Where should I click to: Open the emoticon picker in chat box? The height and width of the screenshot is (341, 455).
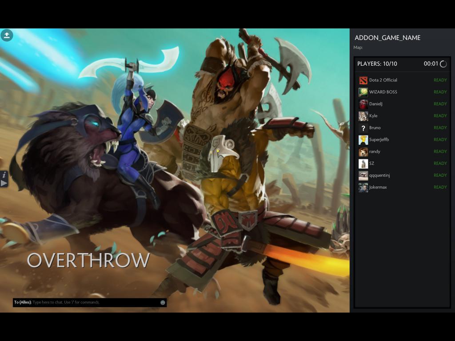click(163, 302)
